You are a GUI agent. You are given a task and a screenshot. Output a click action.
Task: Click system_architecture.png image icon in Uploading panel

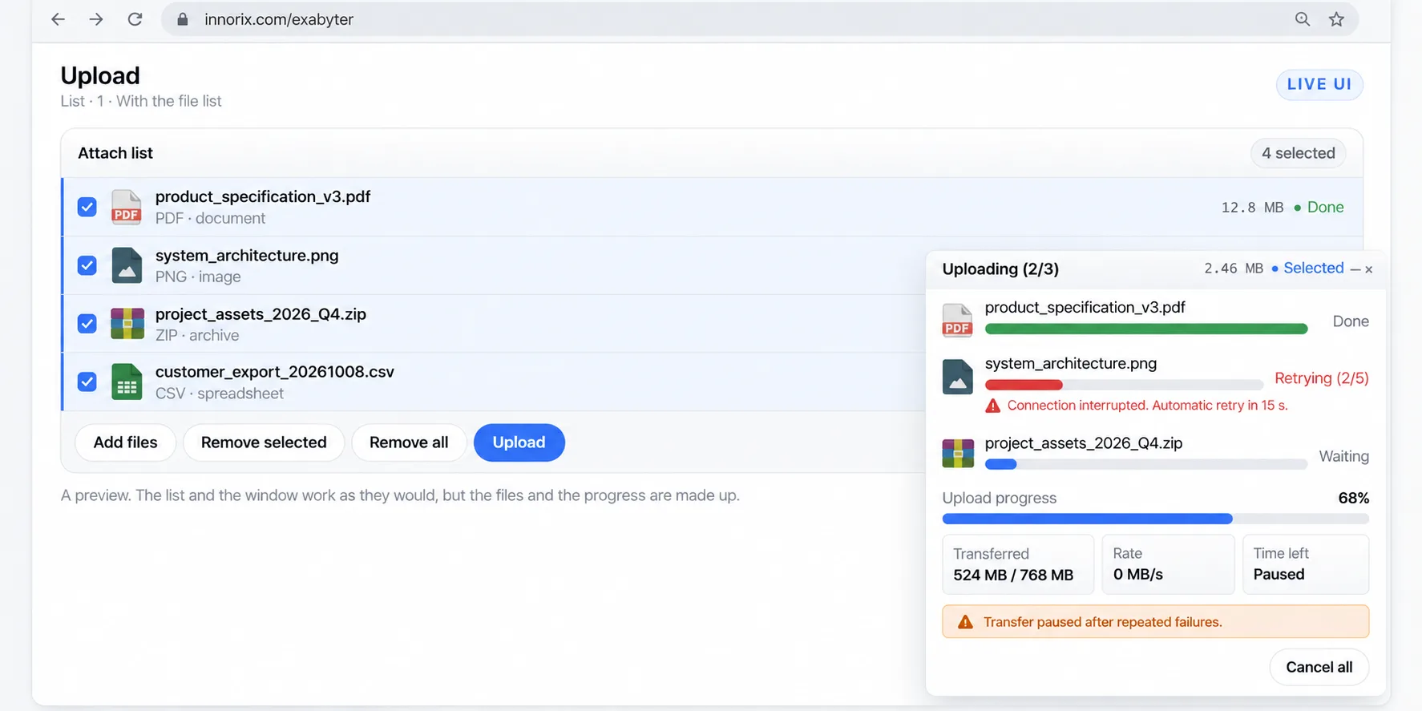[957, 376]
